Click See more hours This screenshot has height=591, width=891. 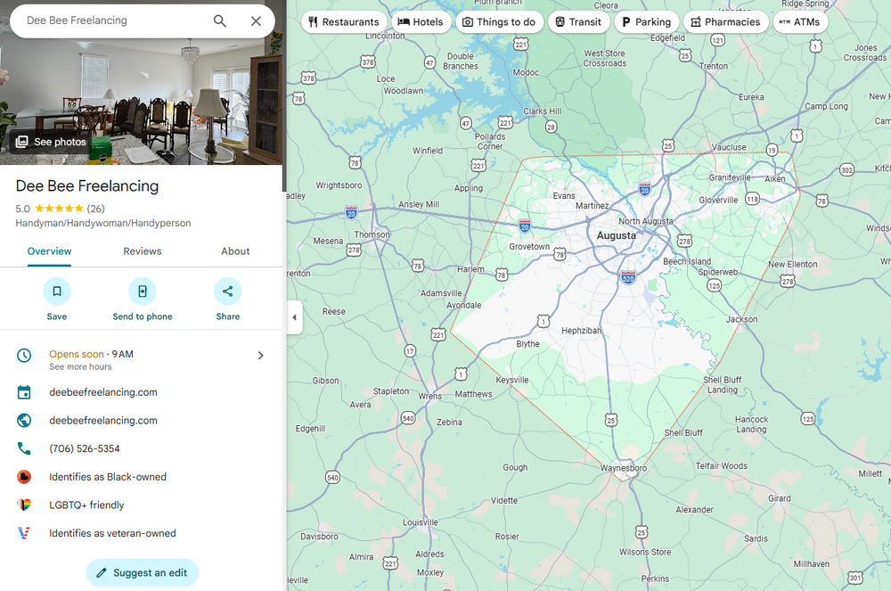(80, 366)
